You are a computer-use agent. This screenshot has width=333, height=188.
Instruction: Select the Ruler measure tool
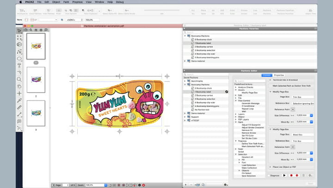19,107
